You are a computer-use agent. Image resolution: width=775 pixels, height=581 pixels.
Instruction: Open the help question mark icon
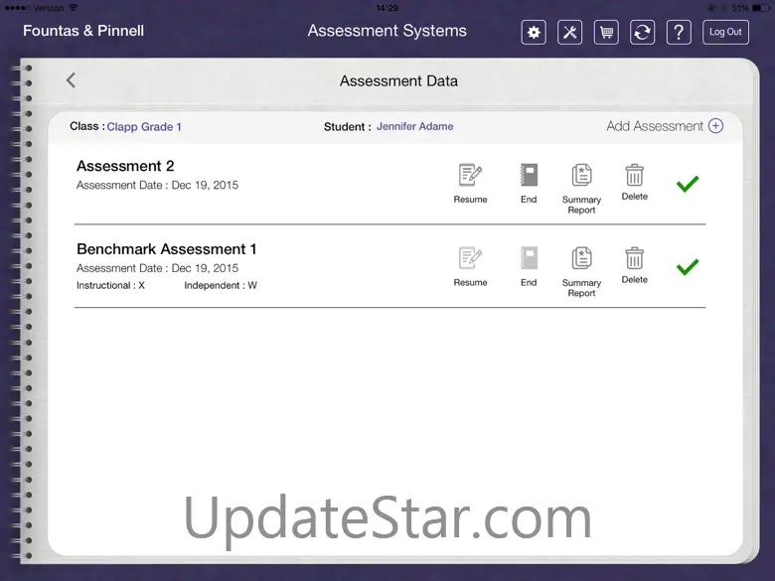coord(679,32)
